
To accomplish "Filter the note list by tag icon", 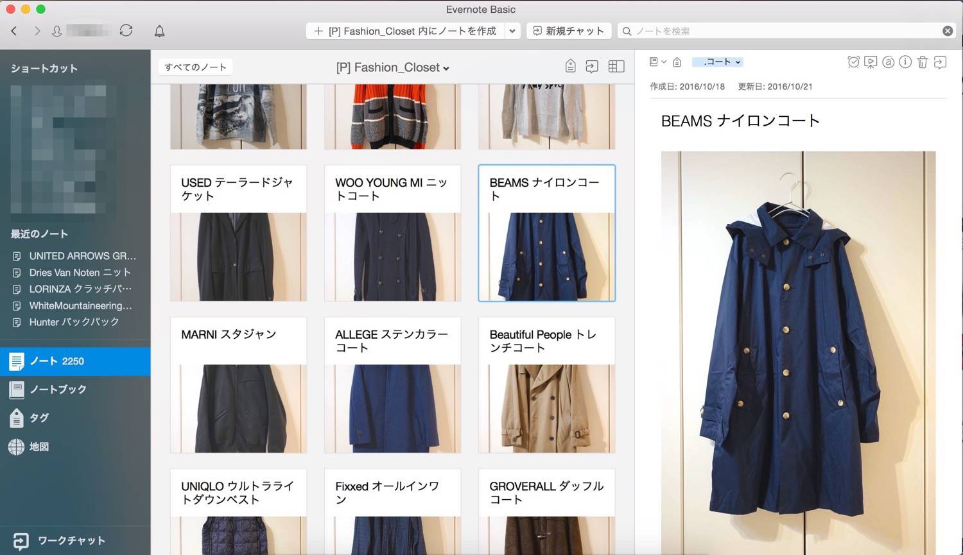I will [570, 67].
